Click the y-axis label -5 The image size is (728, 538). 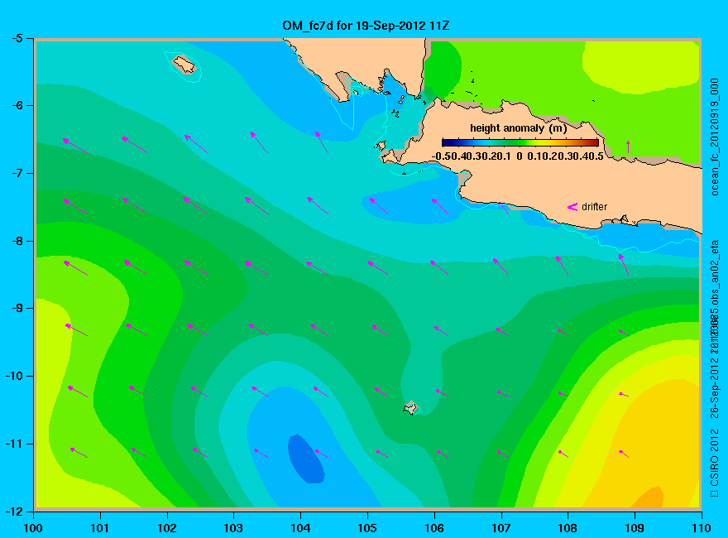click(17, 38)
